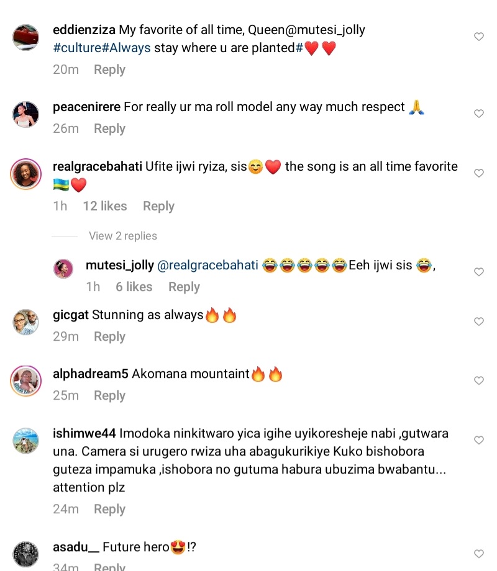View who liked realgracebahati's comment (12 likes)

click(x=104, y=206)
